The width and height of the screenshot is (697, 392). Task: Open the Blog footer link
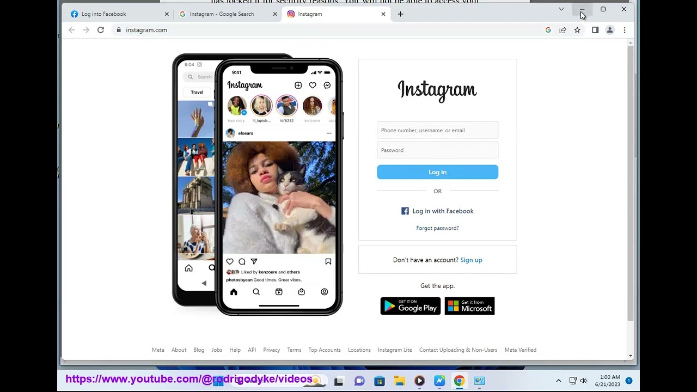[199, 350]
